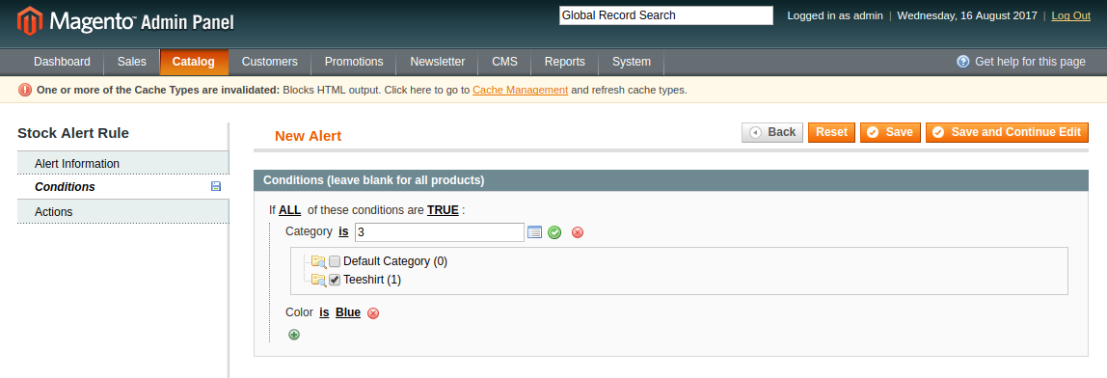Open the System menu

(x=632, y=62)
